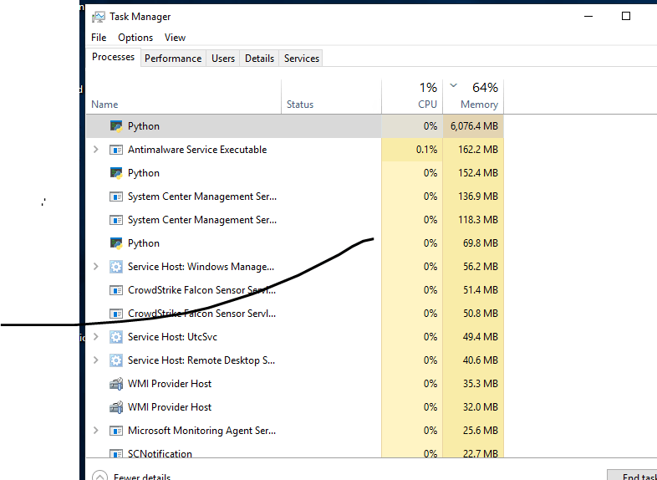Viewport: 657px width, 480px height.
Task: Click the Antimalware Service Executable icon
Action: 116,150
